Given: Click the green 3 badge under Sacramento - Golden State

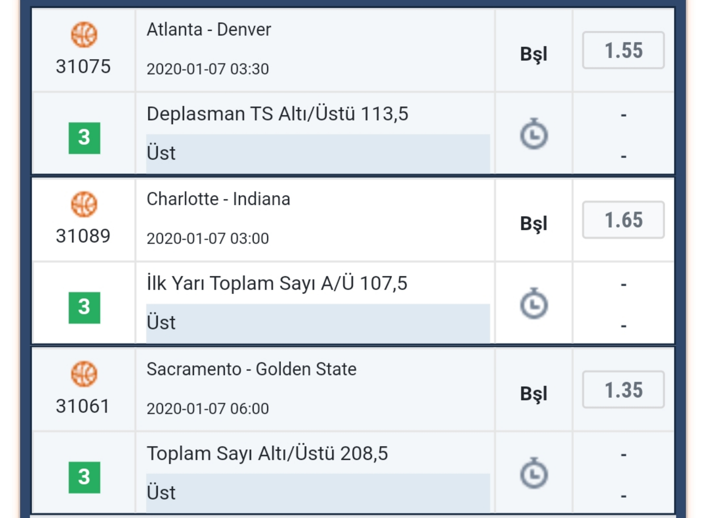Looking at the screenshot, I should point(84,478).
